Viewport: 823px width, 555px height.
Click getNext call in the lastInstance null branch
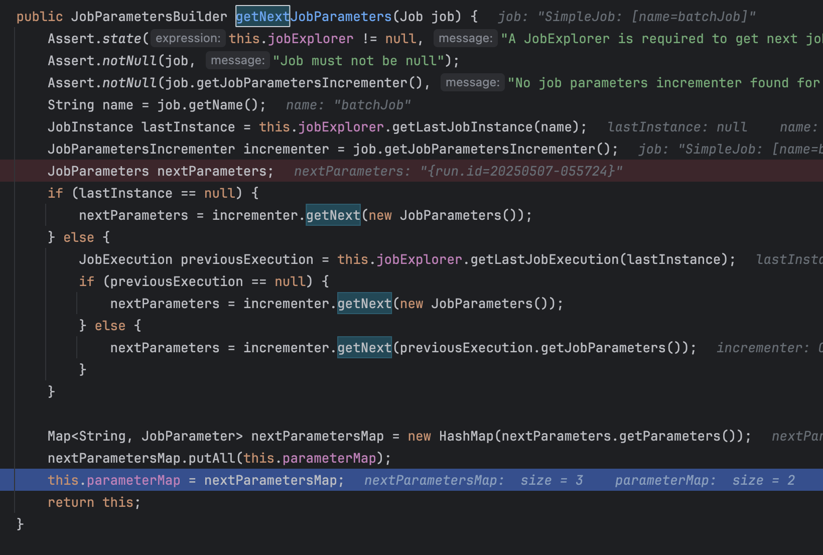pyautogui.click(x=333, y=215)
